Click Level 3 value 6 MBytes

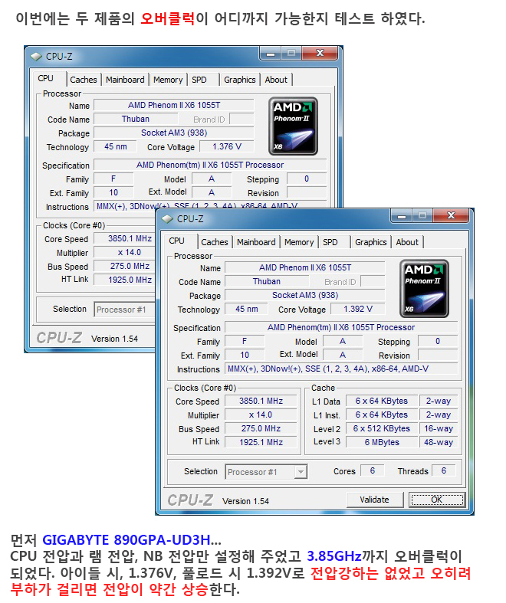[382, 442]
